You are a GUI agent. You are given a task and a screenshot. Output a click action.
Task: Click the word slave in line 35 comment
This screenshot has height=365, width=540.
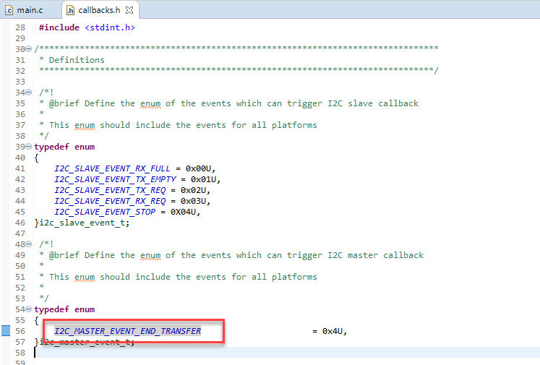coord(360,103)
